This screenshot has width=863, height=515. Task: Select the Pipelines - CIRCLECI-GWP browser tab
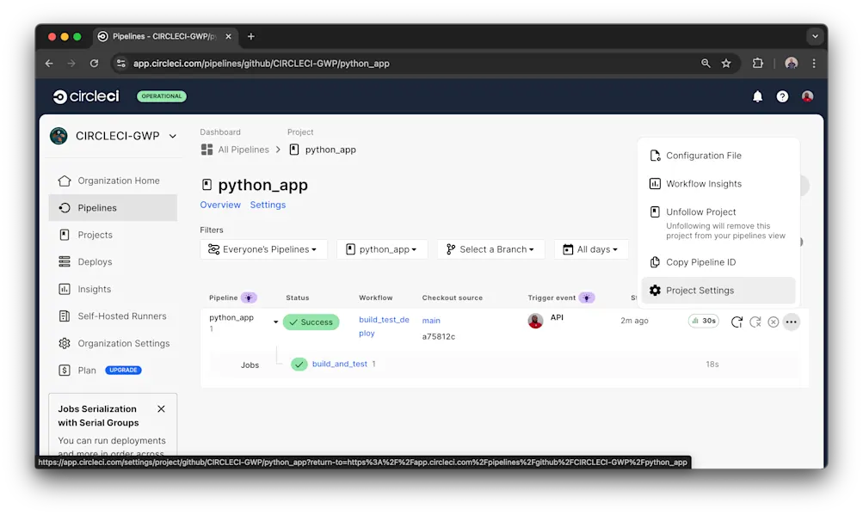click(165, 36)
